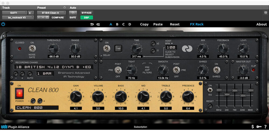Click the plugin power bypass icon
Image resolution: width=269 pixels, height=131 pixels.
(3, 24)
